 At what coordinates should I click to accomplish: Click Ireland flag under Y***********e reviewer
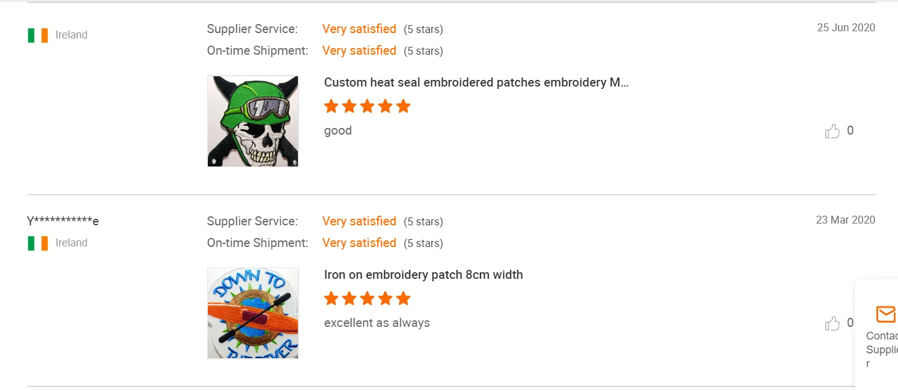(38, 243)
